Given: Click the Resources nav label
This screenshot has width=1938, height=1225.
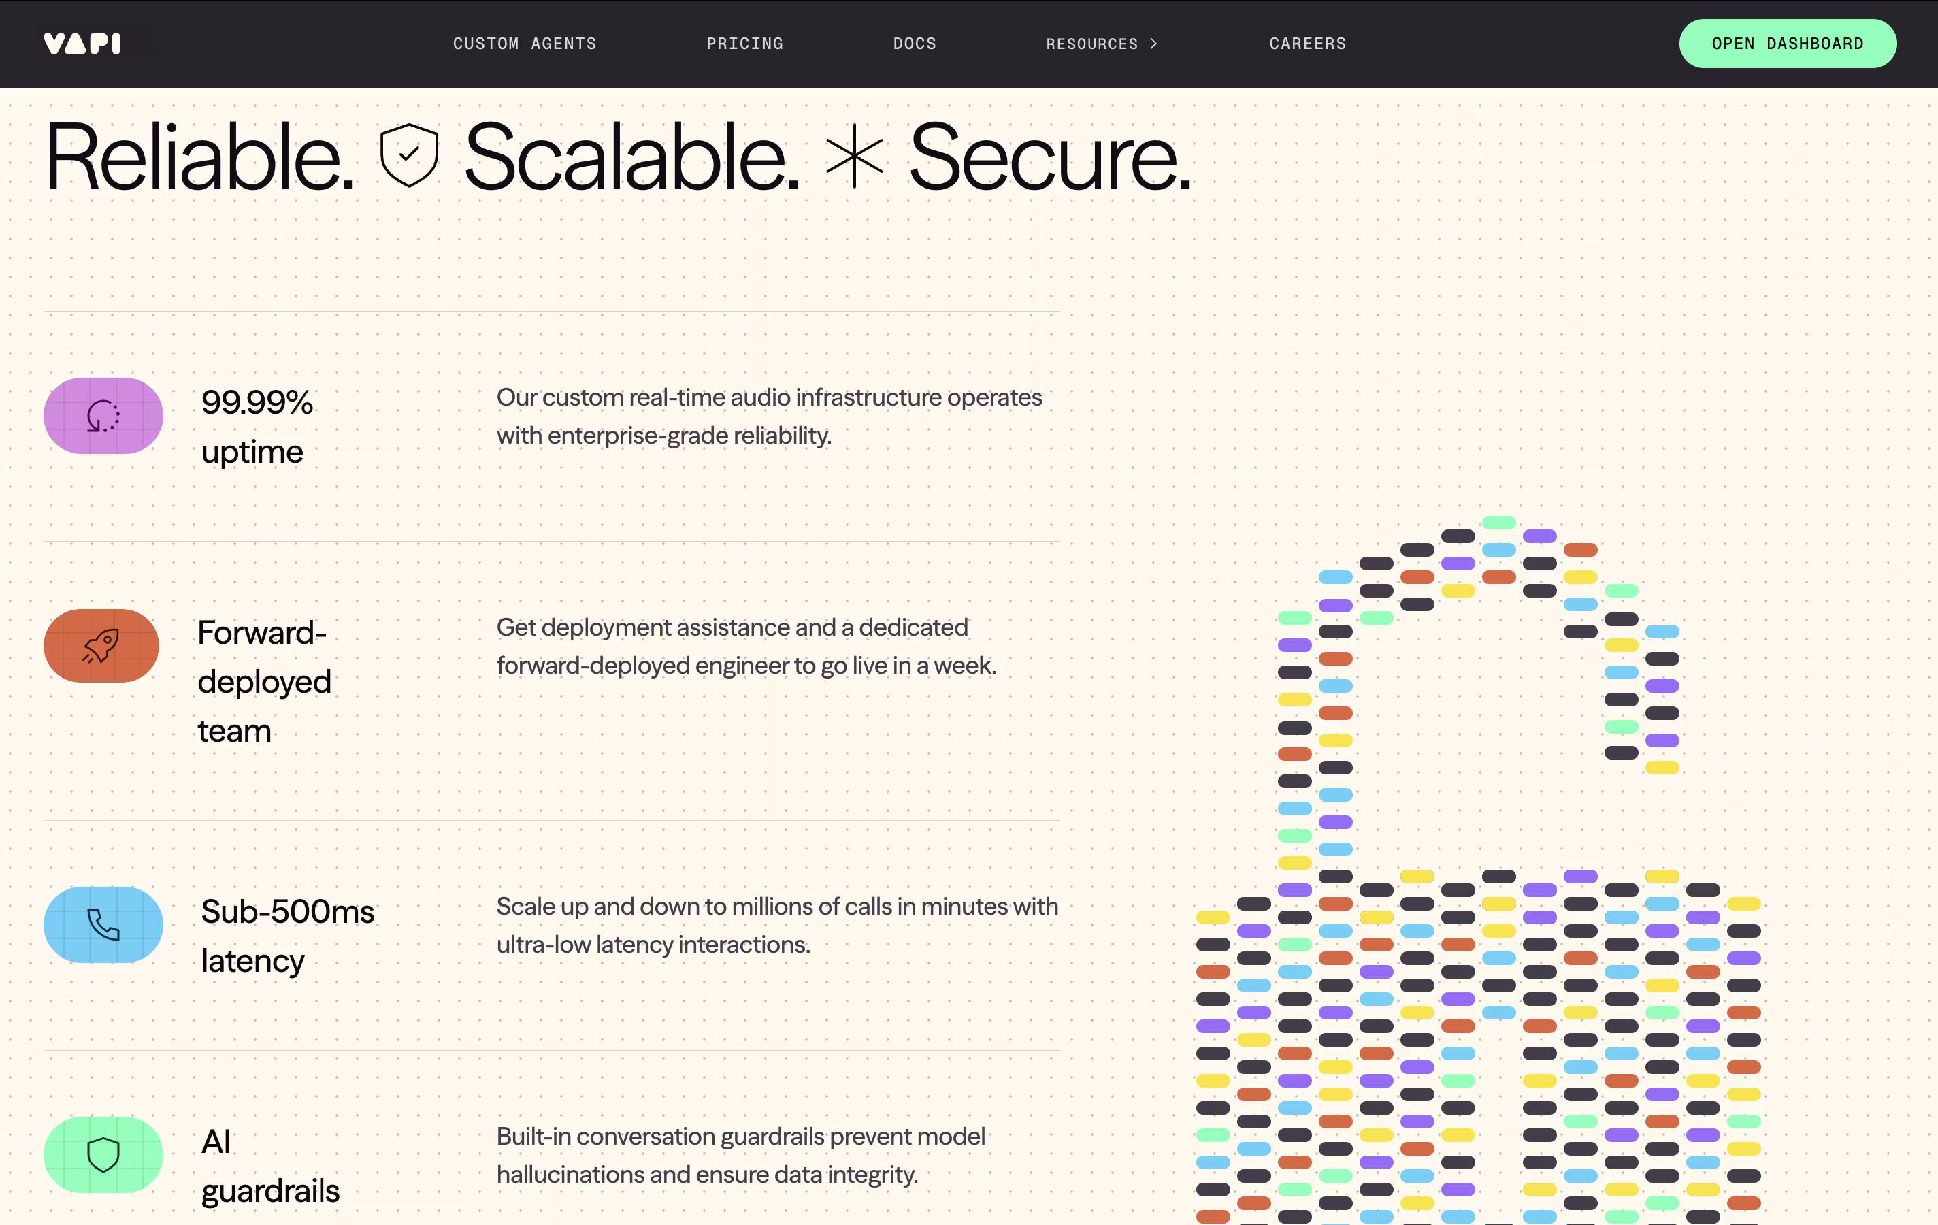Looking at the screenshot, I should pyautogui.click(x=1092, y=44).
